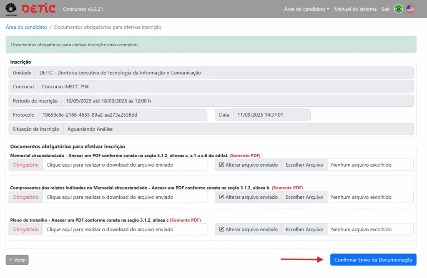427x278 pixels.
Task: Click Alterar arquivo enviado for Comprovantes
Action: pyautogui.click(x=248, y=197)
